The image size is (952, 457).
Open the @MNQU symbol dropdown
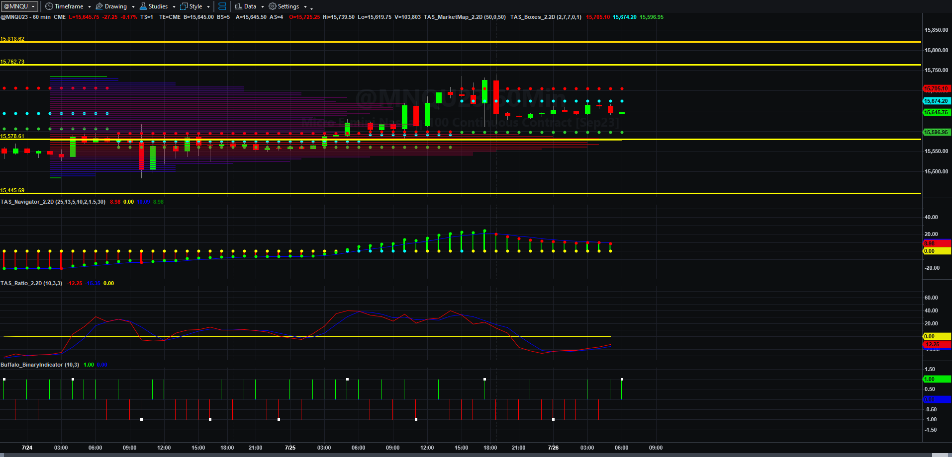pos(19,6)
